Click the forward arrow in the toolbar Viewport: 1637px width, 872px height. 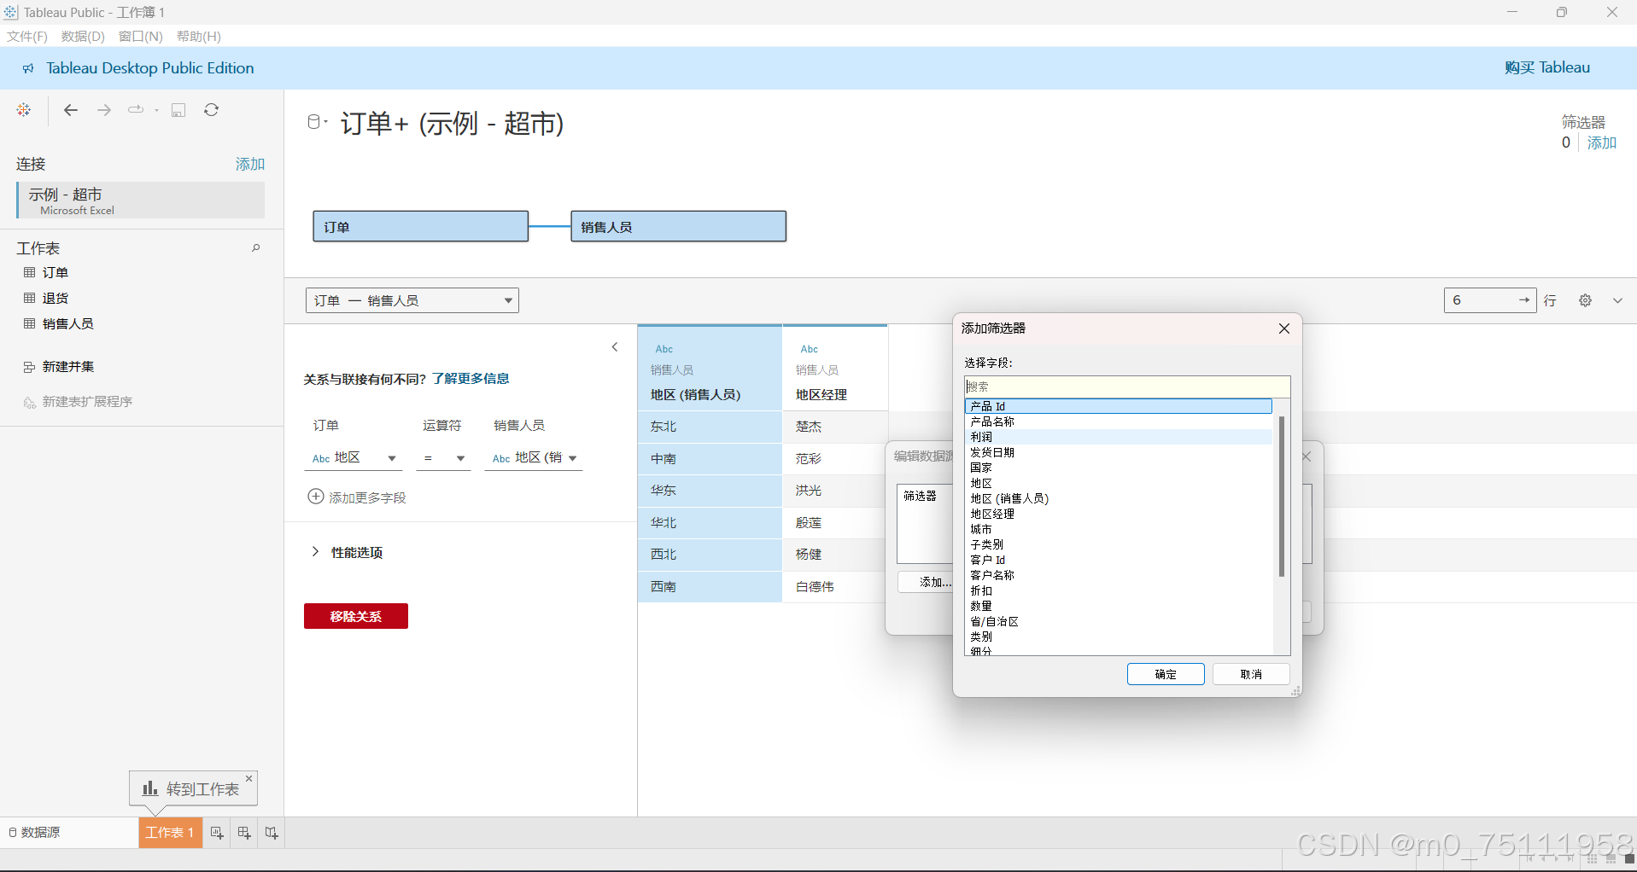click(x=104, y=110)
